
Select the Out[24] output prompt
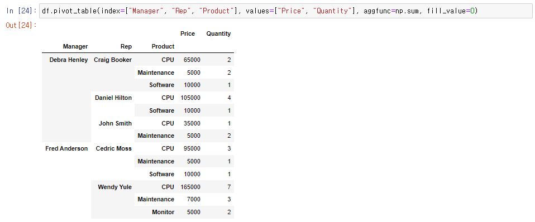coord(21,25)
